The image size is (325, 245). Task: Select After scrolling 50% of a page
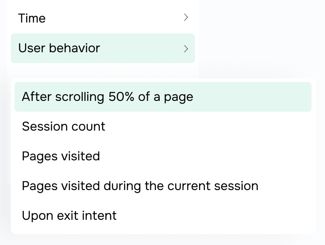pos(163,97)
